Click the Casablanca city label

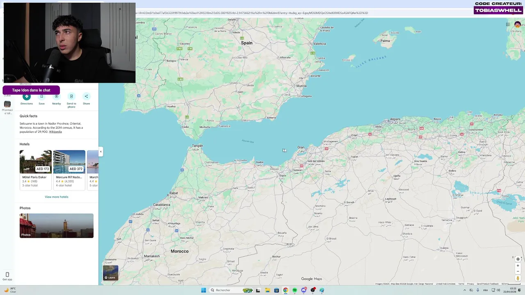(161, 204)
